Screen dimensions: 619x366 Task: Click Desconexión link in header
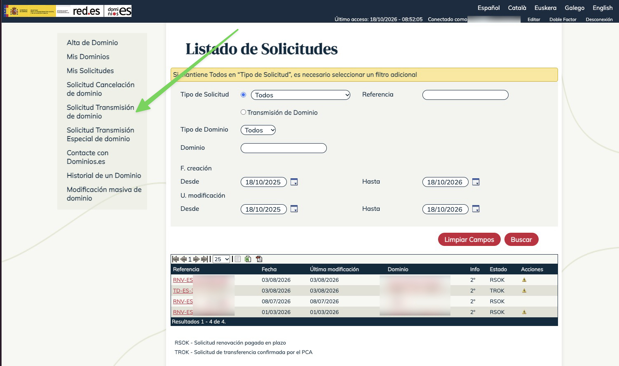pos(599,19)
